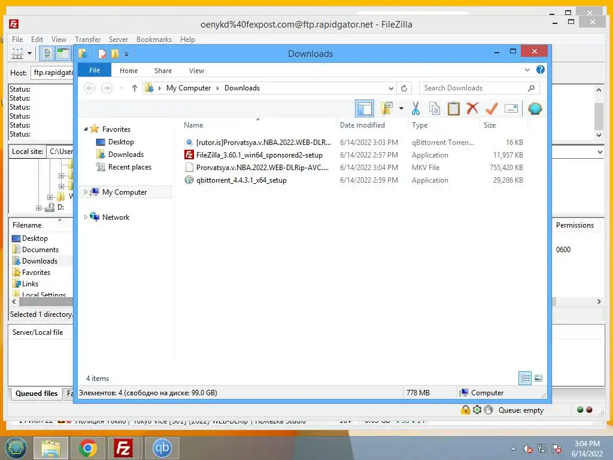Image resolution: width=613 pixels, height=460 pixels.
Task: Toggle FileZilla's local directory tree toolbar icon
Action: point(63,53)
